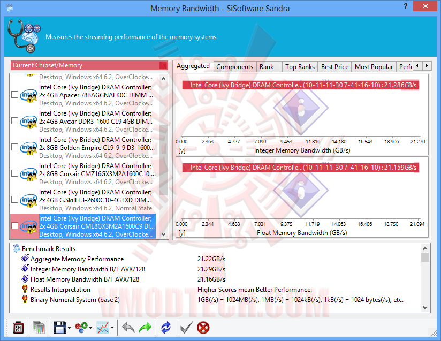
Task: Open the gears options dropdown arrow
Action: point(90,328)
